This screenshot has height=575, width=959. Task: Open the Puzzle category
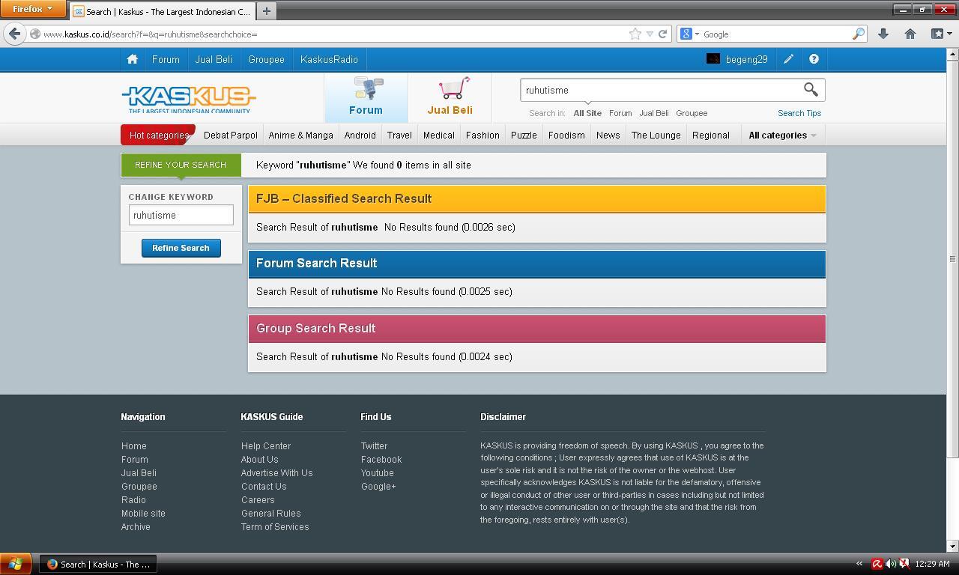524,136
